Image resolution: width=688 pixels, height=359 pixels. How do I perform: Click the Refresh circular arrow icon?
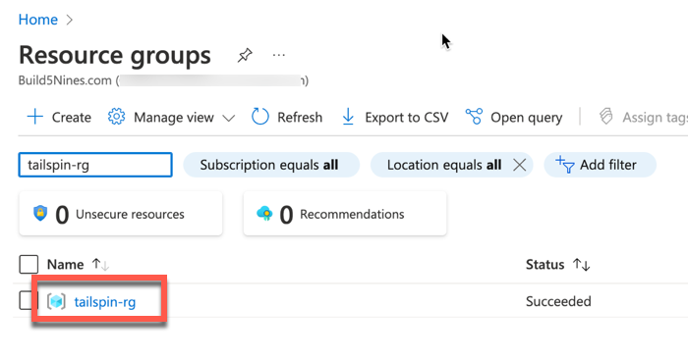coord(259,117)
